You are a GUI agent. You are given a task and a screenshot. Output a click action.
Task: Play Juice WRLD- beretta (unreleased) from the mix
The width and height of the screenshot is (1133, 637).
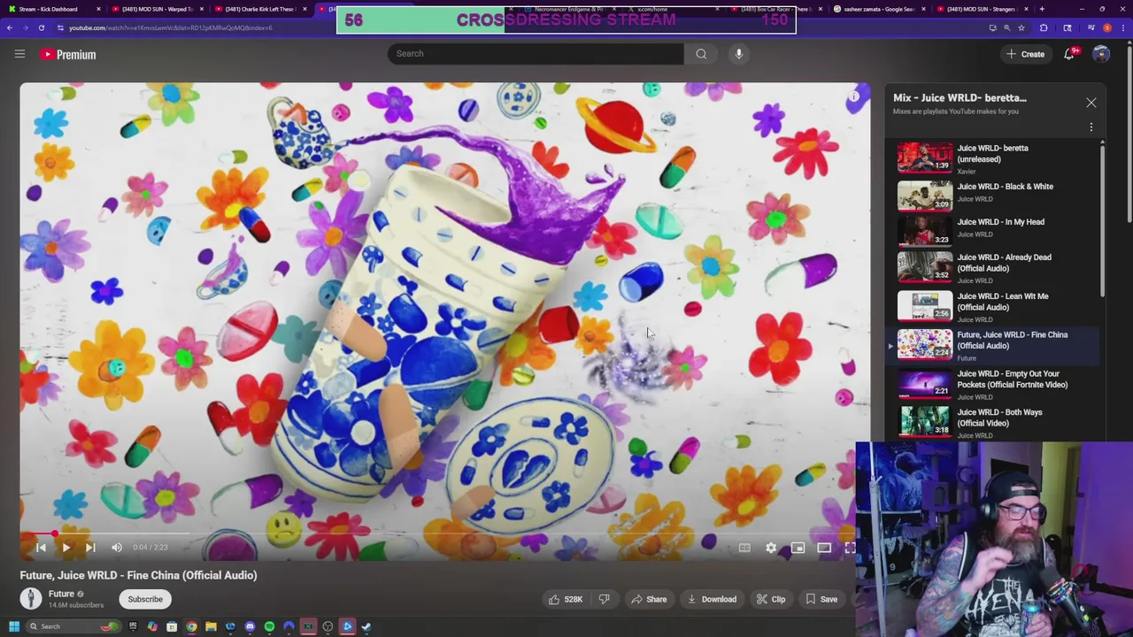tap(997, 158)
